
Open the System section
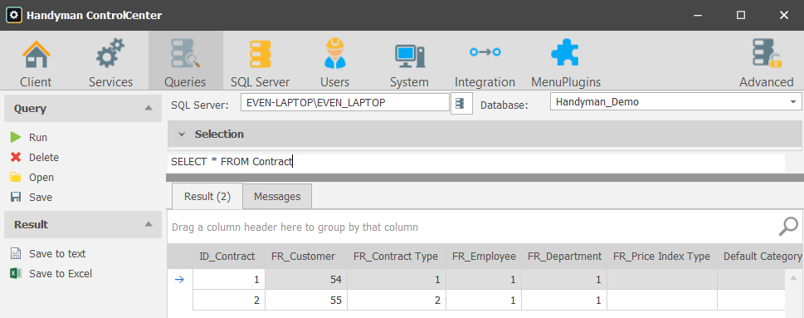tap(409, 61)
